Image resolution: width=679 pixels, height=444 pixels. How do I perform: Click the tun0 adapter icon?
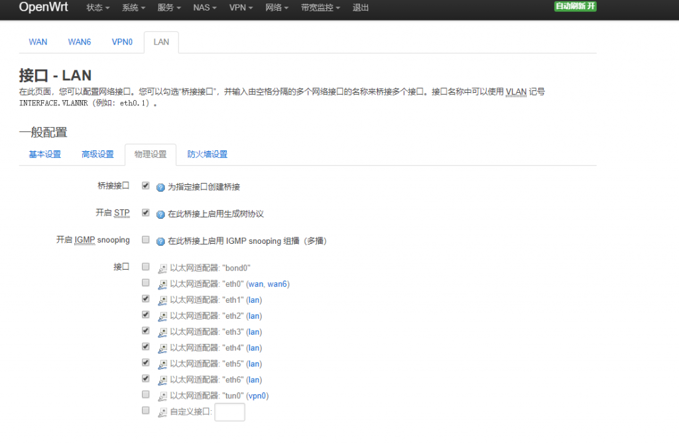coord(162,396)
